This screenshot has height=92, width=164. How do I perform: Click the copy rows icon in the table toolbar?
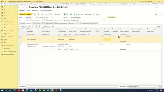pos(39,26)
